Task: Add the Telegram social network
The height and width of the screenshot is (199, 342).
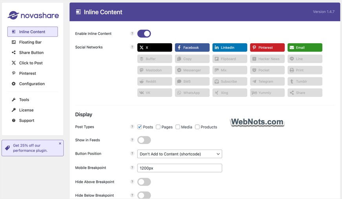Action: 267,82
